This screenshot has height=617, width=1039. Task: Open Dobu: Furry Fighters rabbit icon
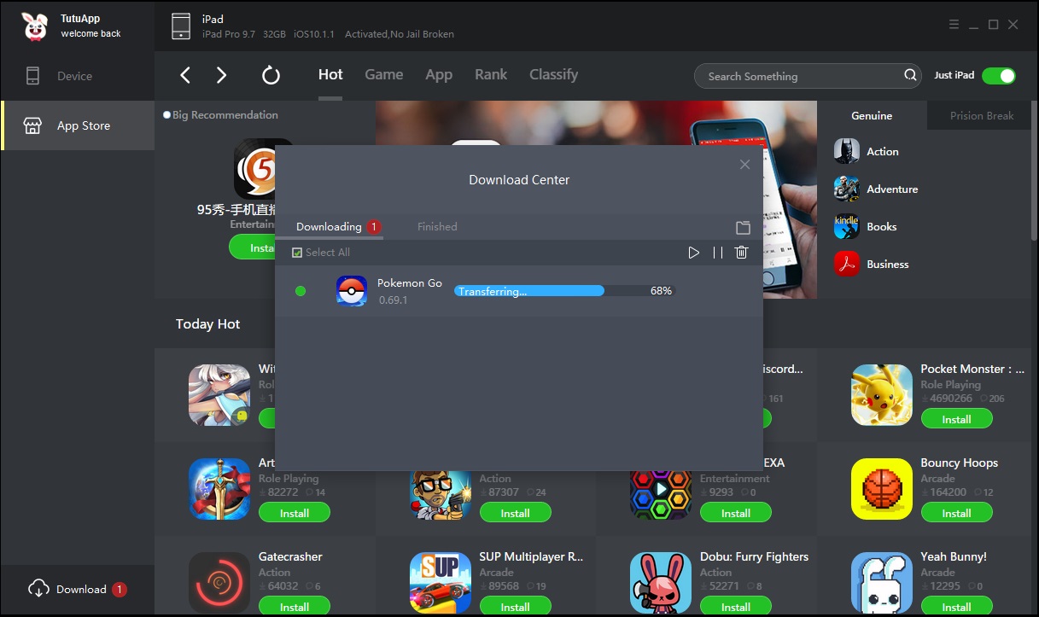click(x=661, y=582)
